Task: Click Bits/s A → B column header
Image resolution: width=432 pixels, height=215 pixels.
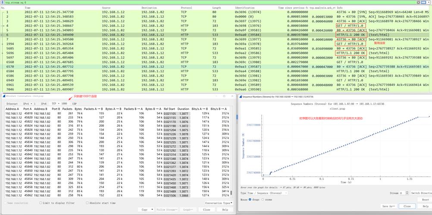Action: pyautogui.click(x=200, y=109)
